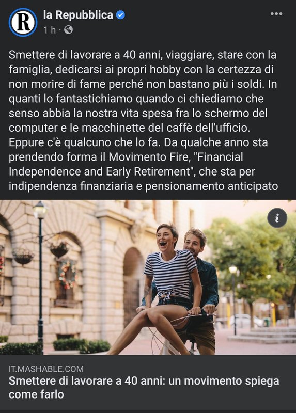The image size is (296, 413).
Task: Tap the post's opening line 'Smettere di lavorare'
Action: pyautogui.click(x=56, y=55)
